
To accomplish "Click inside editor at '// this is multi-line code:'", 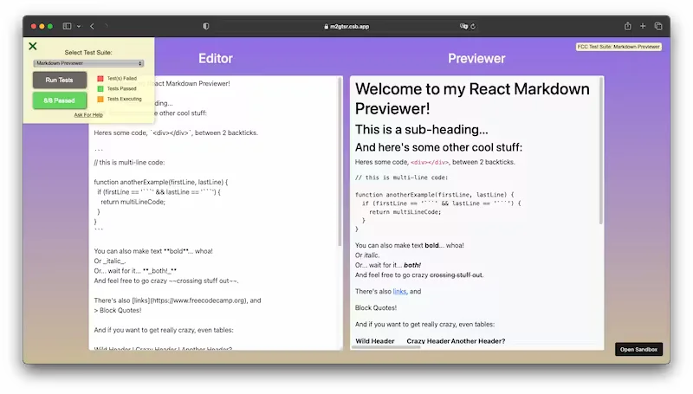I will [129, 163].
